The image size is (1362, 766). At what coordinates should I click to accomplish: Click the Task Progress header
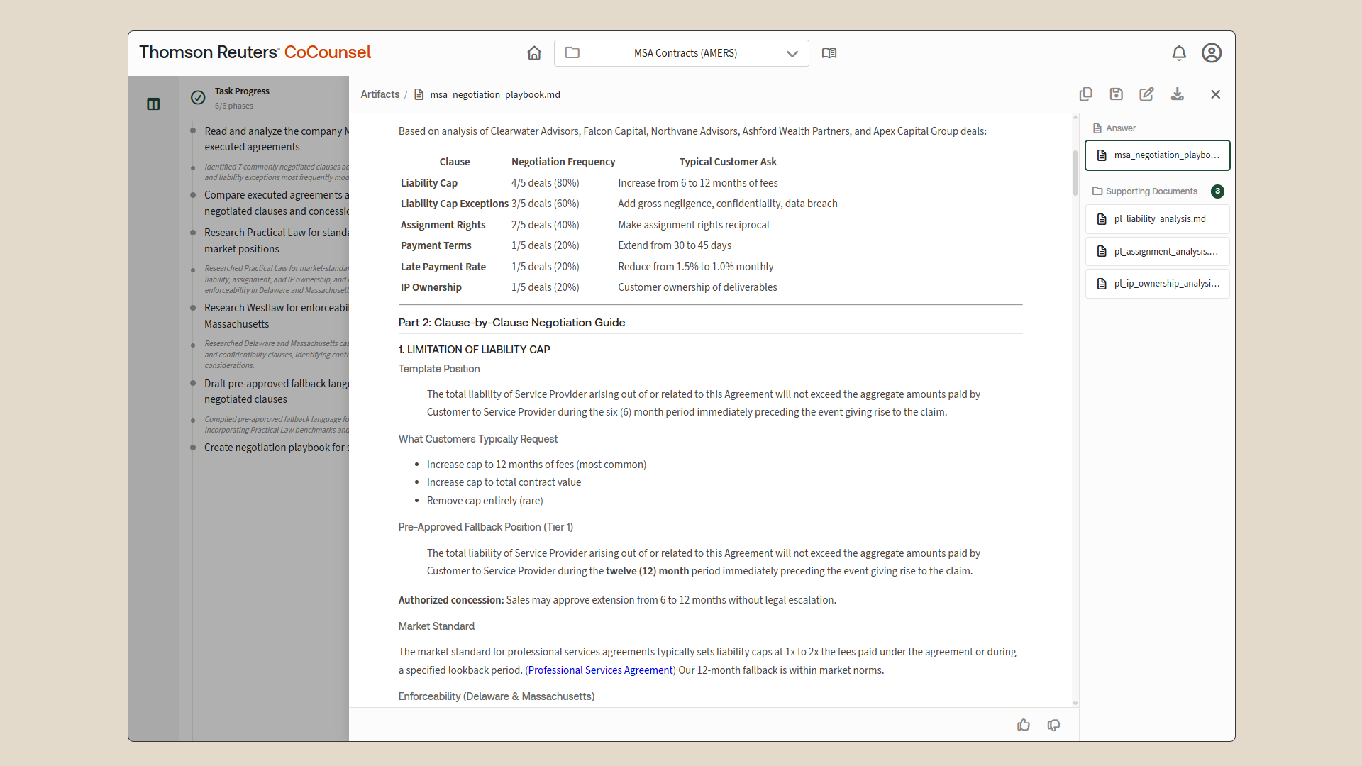(242, 91)
